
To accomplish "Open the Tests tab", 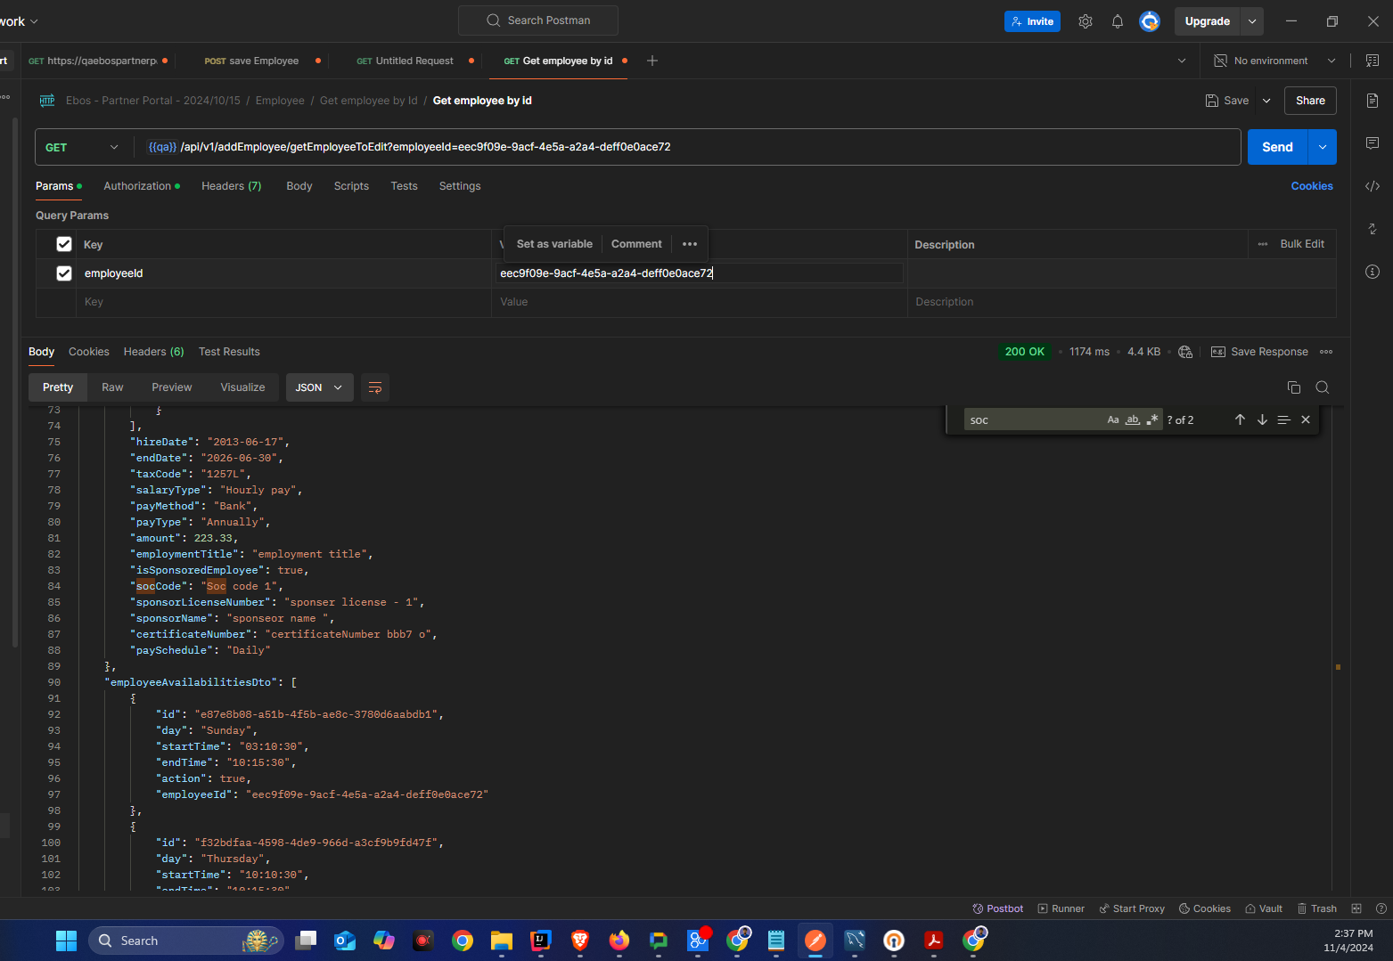I will 404,186.
